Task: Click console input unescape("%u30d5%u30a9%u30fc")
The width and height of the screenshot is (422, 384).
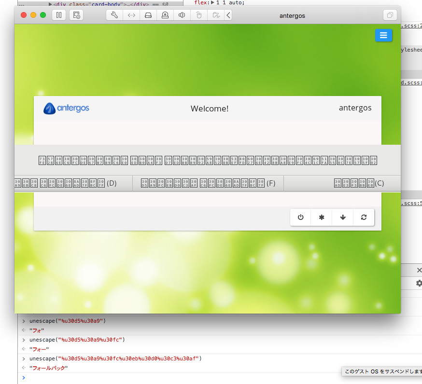Action: pyautogui.click(x=77, y=340)
